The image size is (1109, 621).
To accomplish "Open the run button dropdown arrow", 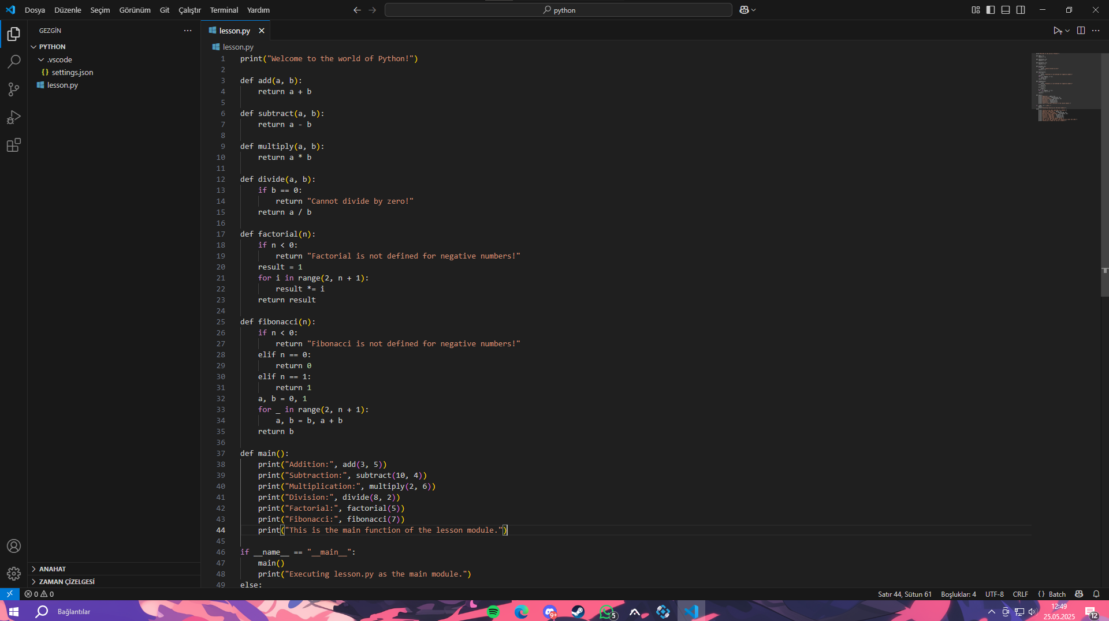I will 1067,31.
